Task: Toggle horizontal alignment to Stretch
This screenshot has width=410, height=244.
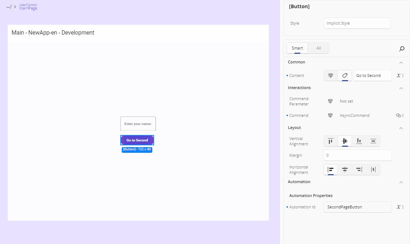Action: click(373, 170)
